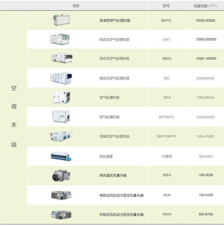Select the 35EA single-duct VAV terminal image

point(61,175)
